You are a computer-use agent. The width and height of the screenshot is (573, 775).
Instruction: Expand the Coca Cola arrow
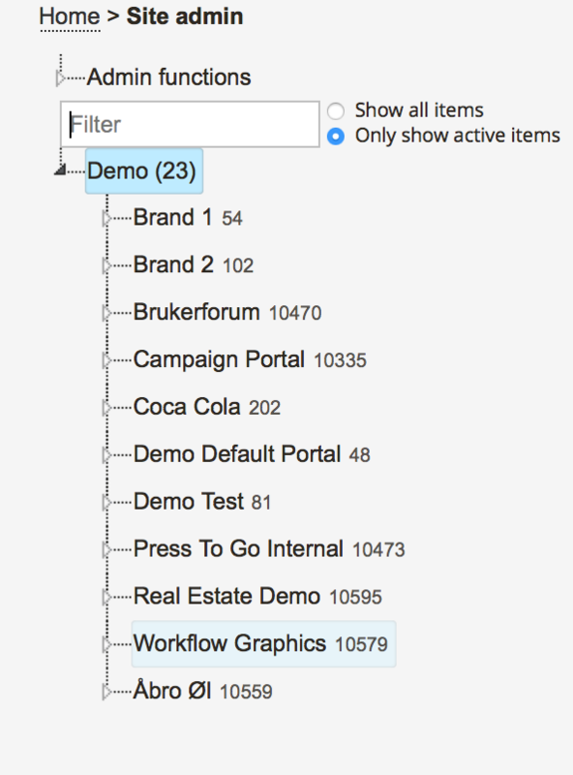click(x=106, y=408)
